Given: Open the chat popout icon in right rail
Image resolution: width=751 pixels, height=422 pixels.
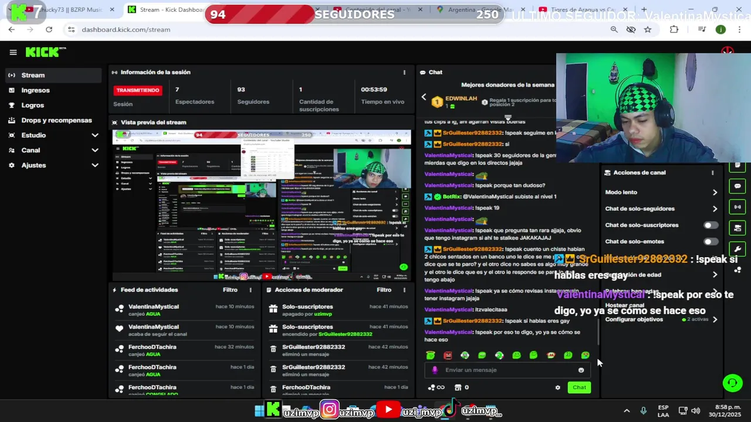Looking at the screenshot, I should click(738, 186).
